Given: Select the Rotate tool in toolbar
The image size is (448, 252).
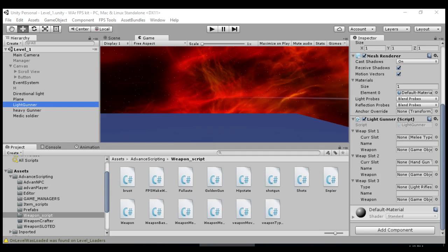Looking at the screenshot, I should tap(34, 29).
